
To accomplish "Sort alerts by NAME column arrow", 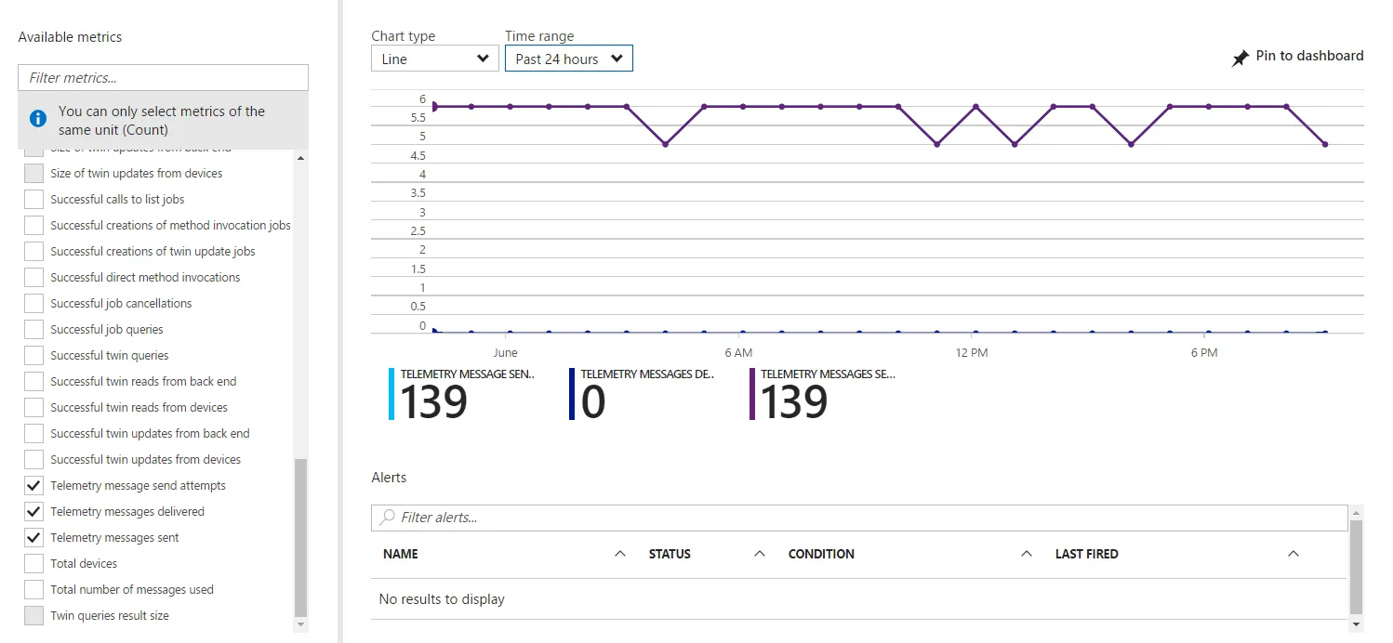I will pyautogui.click(x=620, y=554).
